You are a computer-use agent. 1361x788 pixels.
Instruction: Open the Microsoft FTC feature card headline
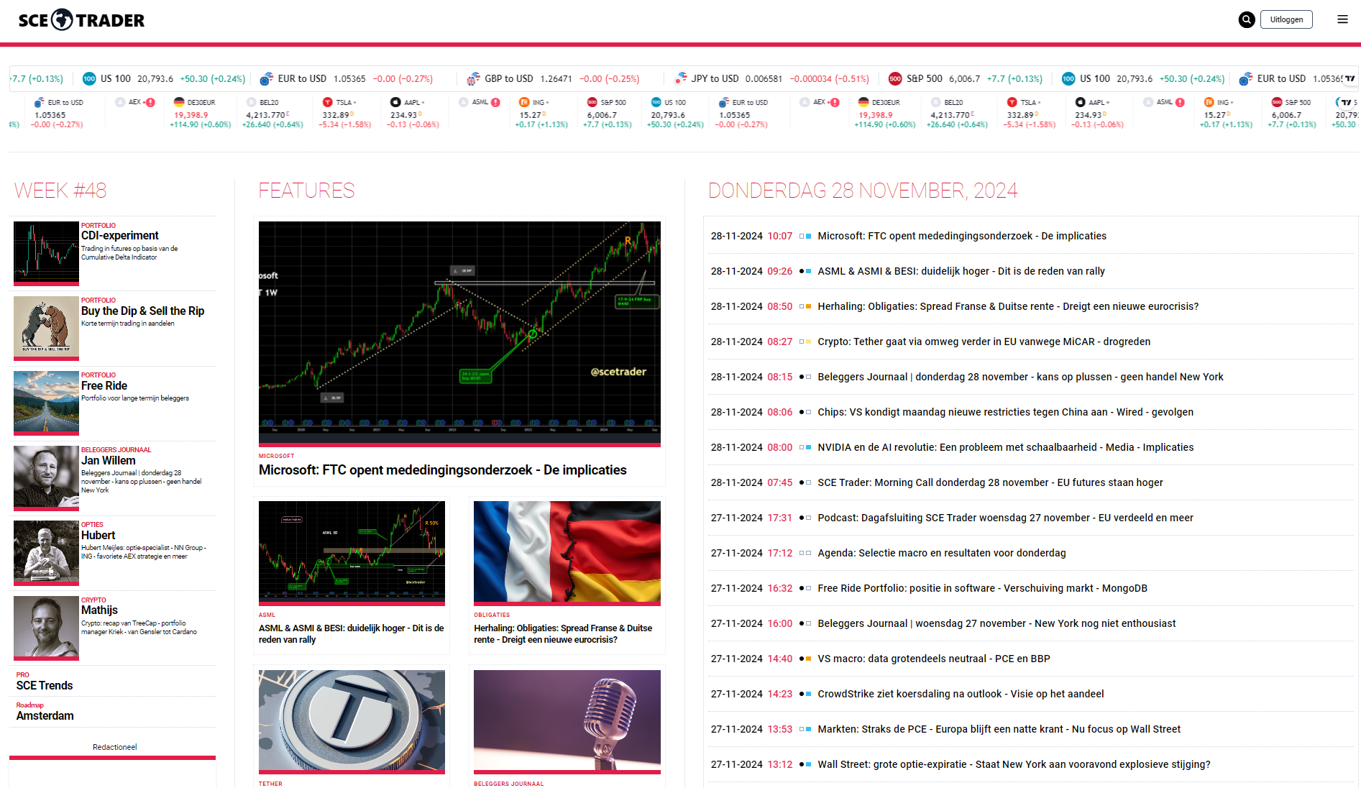point(442,469)
